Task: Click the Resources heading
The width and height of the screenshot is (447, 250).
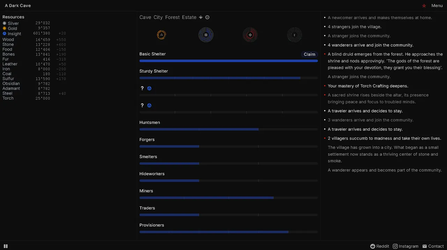Action: [x=13, y=17]
